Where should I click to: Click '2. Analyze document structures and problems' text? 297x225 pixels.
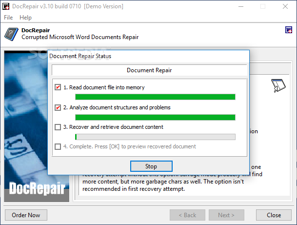(117, 107)
